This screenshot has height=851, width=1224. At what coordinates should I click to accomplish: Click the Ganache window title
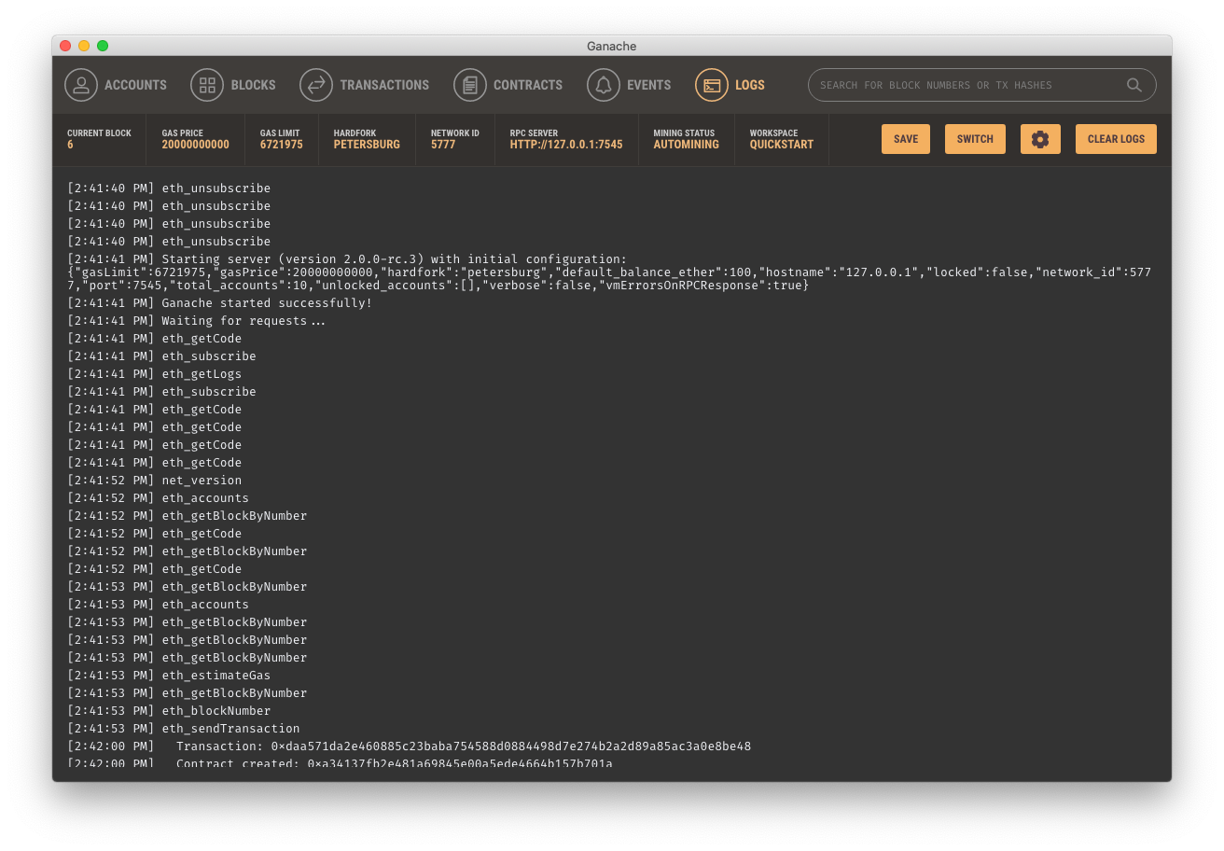[612, 46]
